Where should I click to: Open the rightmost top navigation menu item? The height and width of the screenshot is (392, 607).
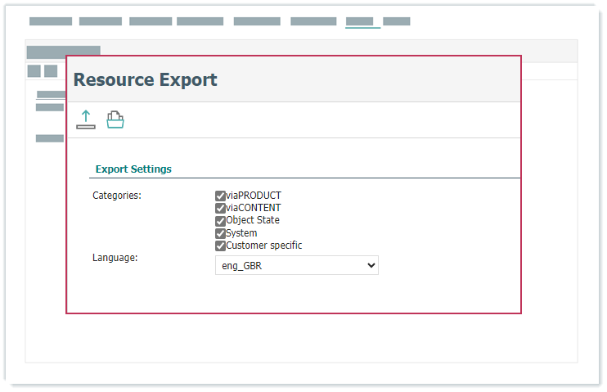[397, 21]
